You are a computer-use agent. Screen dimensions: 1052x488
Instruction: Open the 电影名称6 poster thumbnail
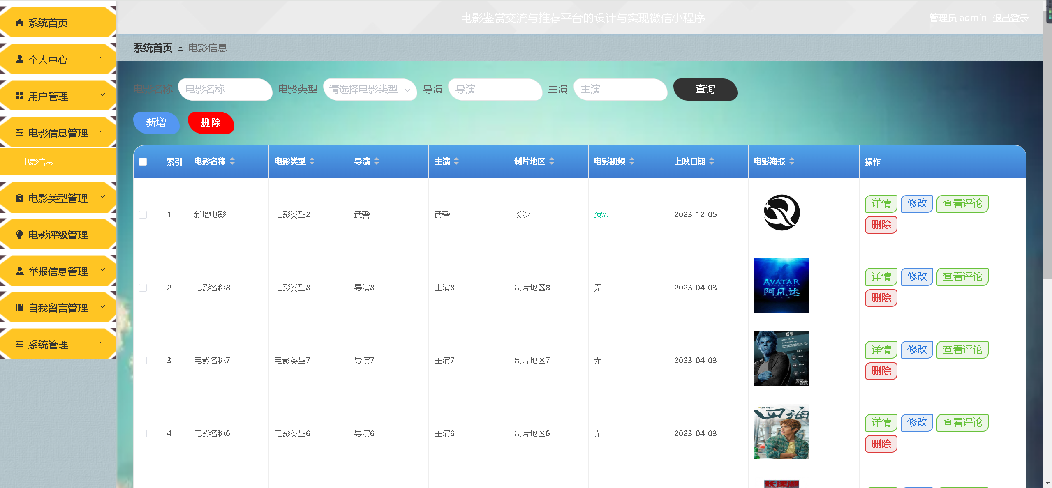click(x=781, y=431)
